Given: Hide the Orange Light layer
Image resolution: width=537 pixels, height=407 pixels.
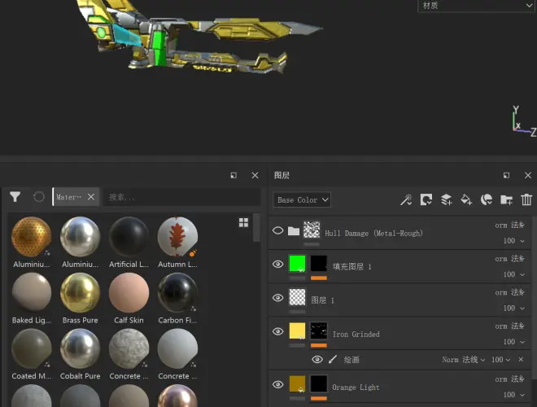Looking at the screenshot, I should coord(277,384).
